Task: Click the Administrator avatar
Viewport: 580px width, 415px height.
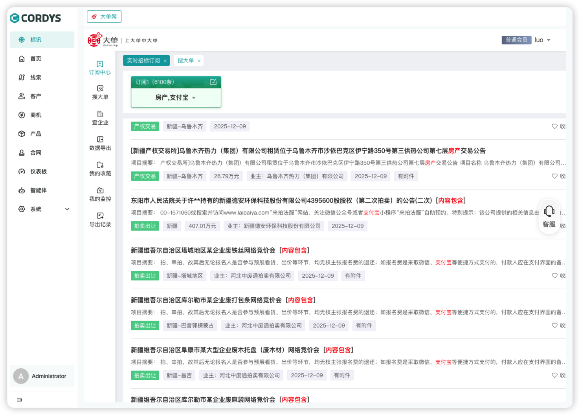Action: [x=20, y=376]
